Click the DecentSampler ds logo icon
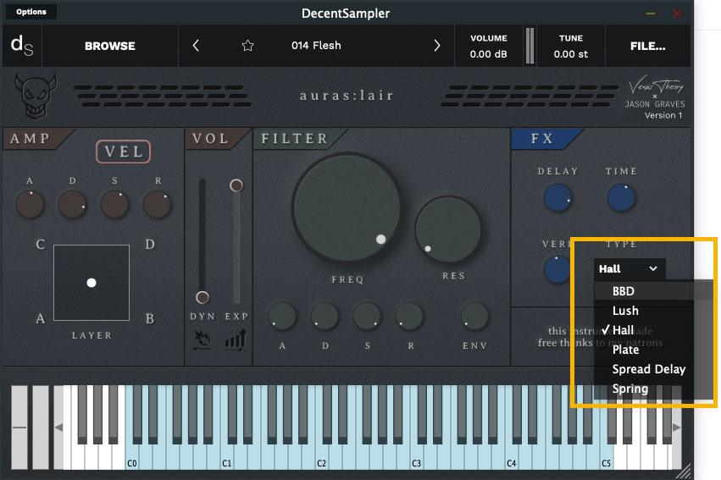The image size is (721, 480). (22, 46)
